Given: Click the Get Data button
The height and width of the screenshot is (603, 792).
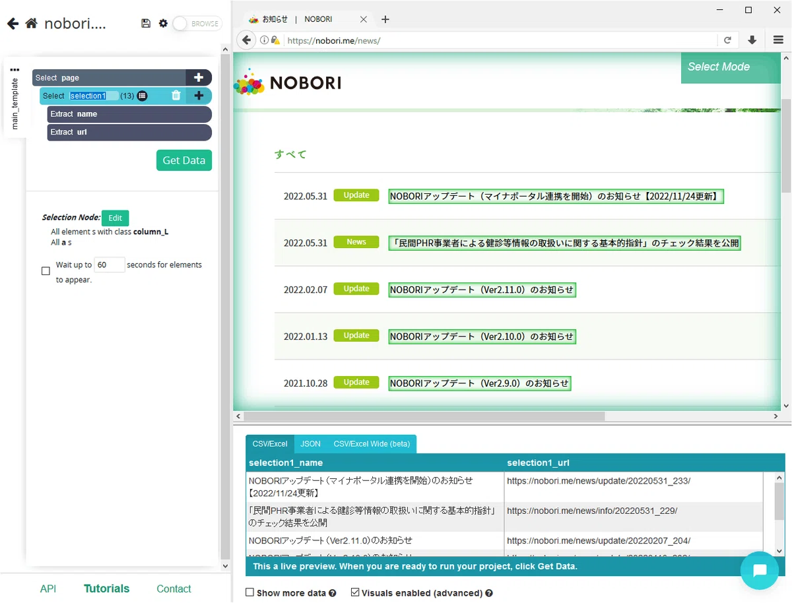Looking at the screenshot, I should coord(183,160).
